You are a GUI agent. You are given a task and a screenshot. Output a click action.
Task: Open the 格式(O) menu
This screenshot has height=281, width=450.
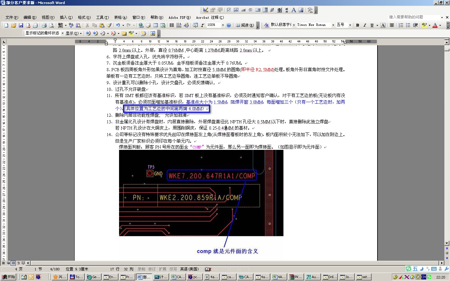[84, 17]
